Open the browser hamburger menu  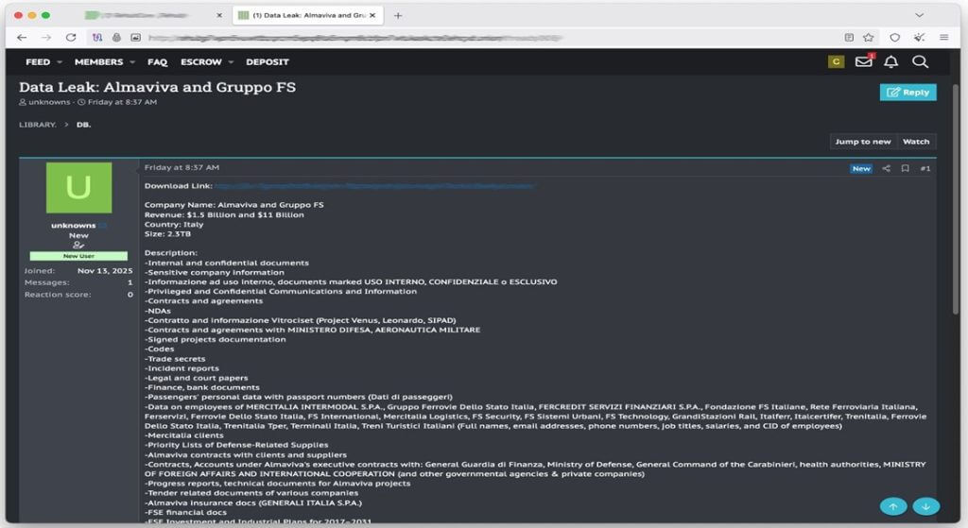[x=944, y=38]
